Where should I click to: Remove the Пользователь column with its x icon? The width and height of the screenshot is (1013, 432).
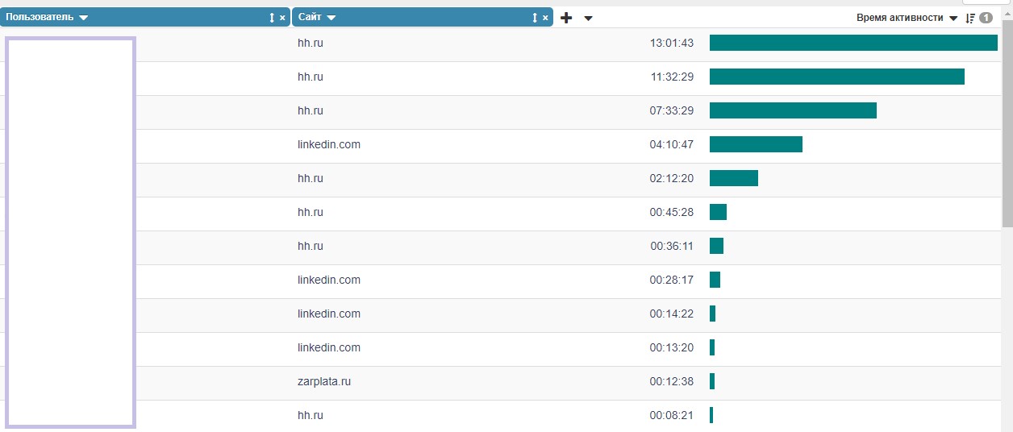point(282,18)
